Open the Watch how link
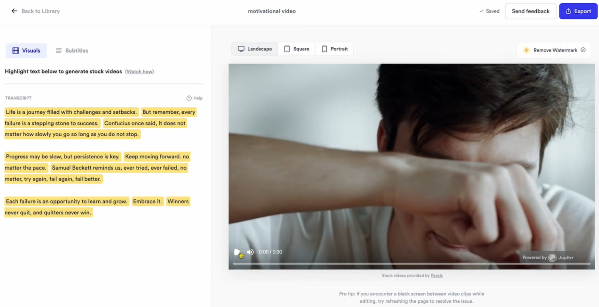The height and width of the screenshot is (307, 599). point(139,71)
